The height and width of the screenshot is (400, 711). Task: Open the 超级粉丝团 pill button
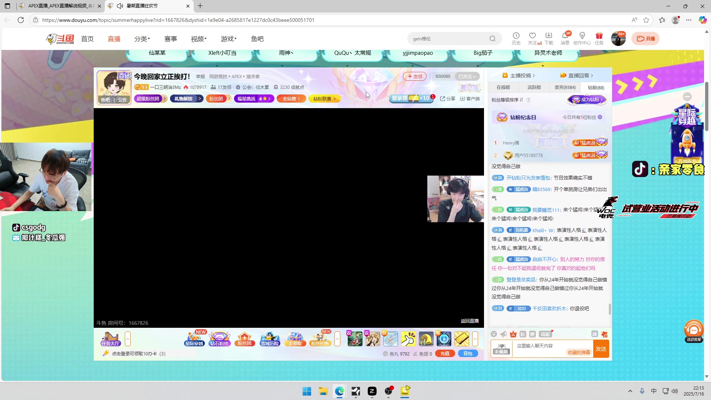point(151,99)
